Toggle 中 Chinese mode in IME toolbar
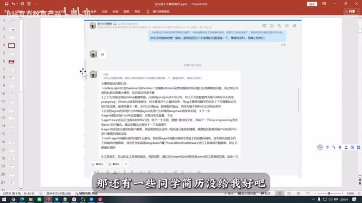Image resolution: width=362 pixels, height=203 pixels. coord(327,147)
